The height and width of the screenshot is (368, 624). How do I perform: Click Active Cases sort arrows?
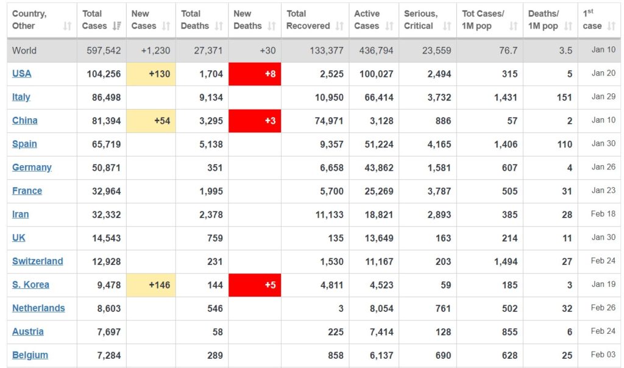389,26
